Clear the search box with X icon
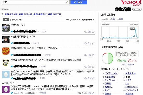This screenshot has height=95, width=143. click(67, 2)
